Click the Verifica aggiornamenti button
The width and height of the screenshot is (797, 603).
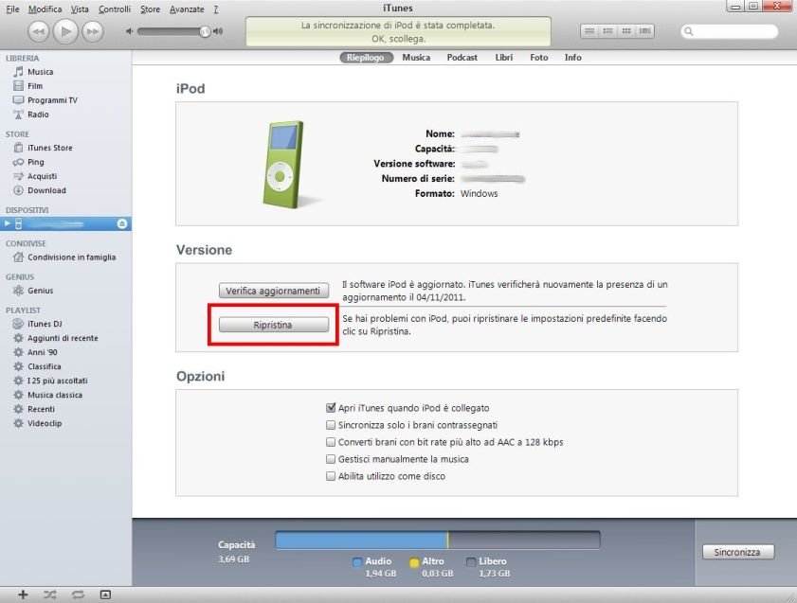274,291
